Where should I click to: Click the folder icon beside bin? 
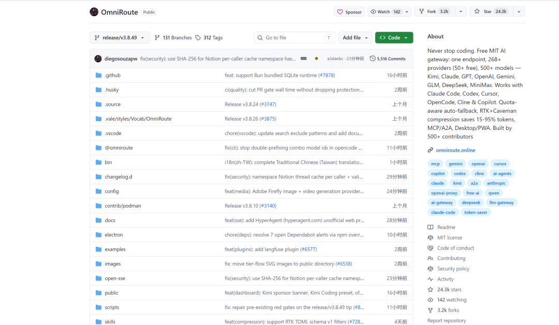click(98, 162)
